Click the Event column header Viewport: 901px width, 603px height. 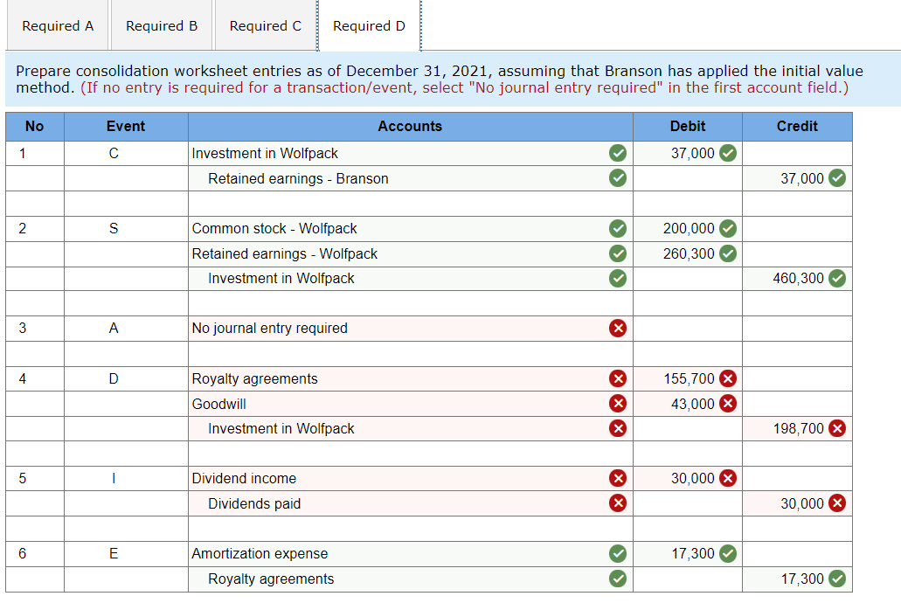[126, 127]
